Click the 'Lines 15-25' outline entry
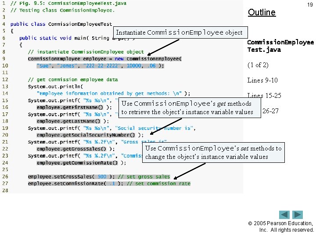This screenshot has width=316, height=237. tap(264, 95)
